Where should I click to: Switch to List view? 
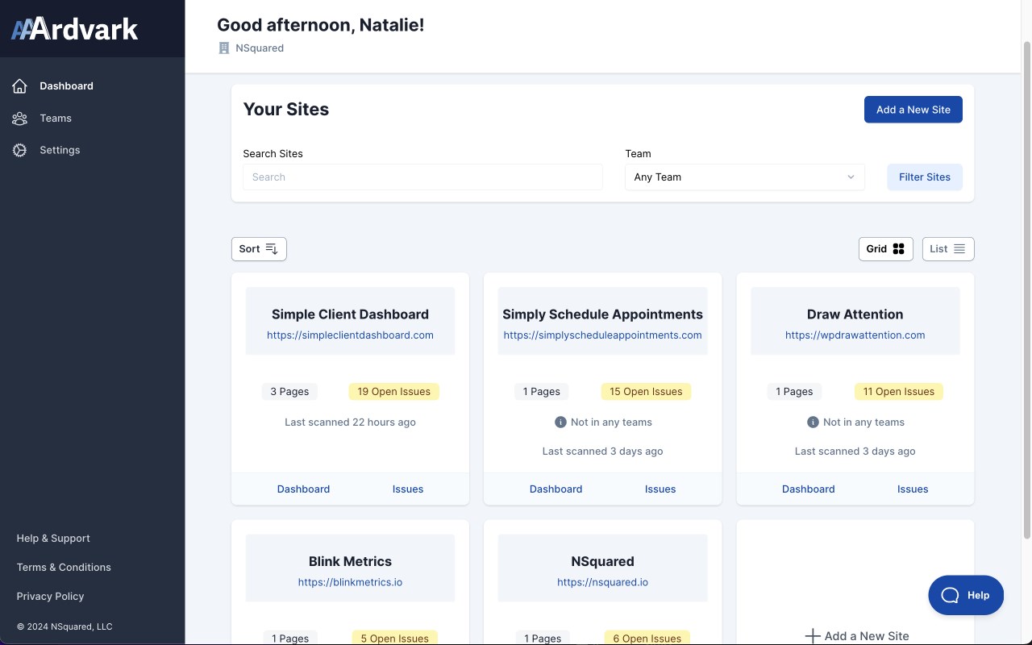click(x=947, y=249)
